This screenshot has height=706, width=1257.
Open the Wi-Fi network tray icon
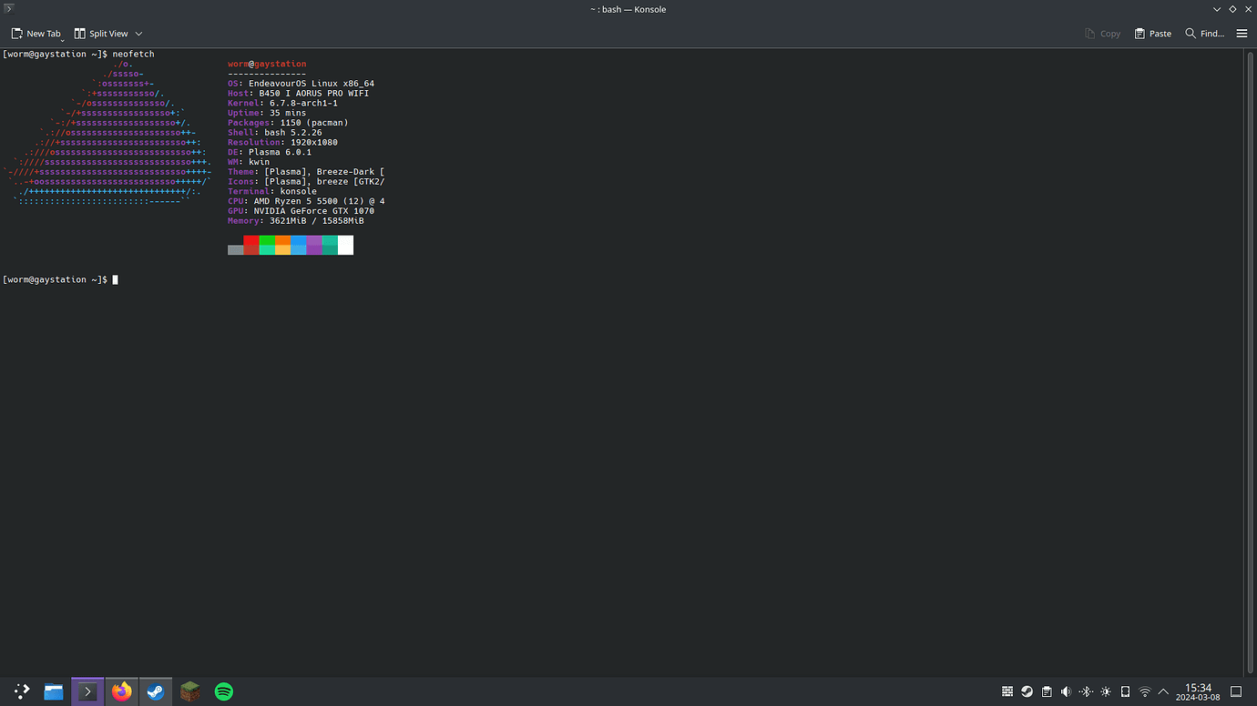click(x=1145, y=691)
